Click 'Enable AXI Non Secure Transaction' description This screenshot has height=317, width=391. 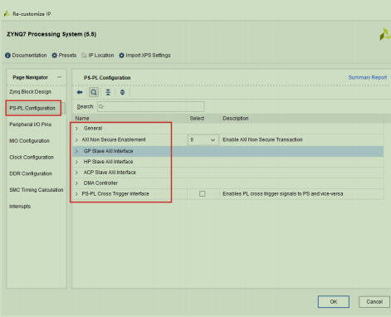point(262,139)
